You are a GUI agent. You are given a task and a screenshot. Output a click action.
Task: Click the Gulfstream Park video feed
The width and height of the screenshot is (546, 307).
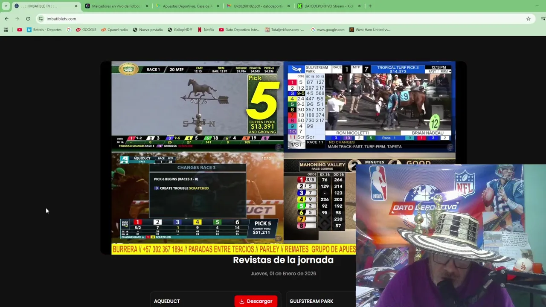tap(369, 106)
